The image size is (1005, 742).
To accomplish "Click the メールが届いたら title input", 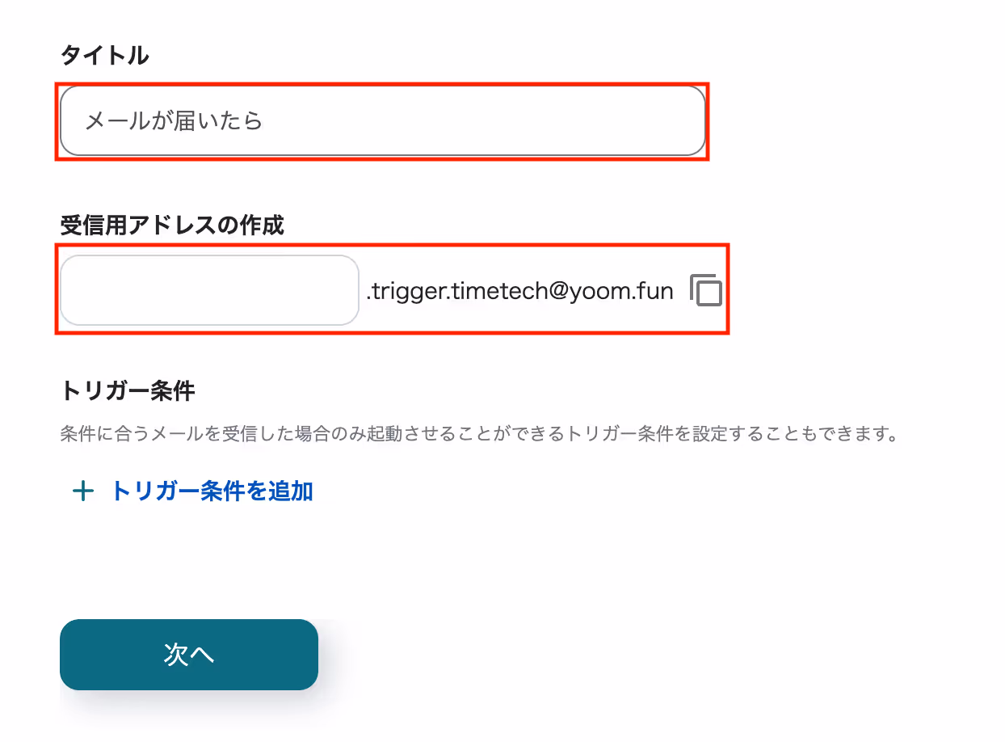I will click(x=383, y=121).
